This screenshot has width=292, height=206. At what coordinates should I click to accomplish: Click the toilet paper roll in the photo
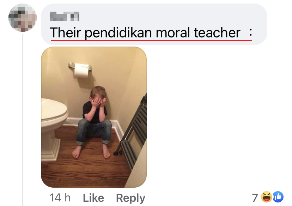pyautogui.click(x=81, y=71)
